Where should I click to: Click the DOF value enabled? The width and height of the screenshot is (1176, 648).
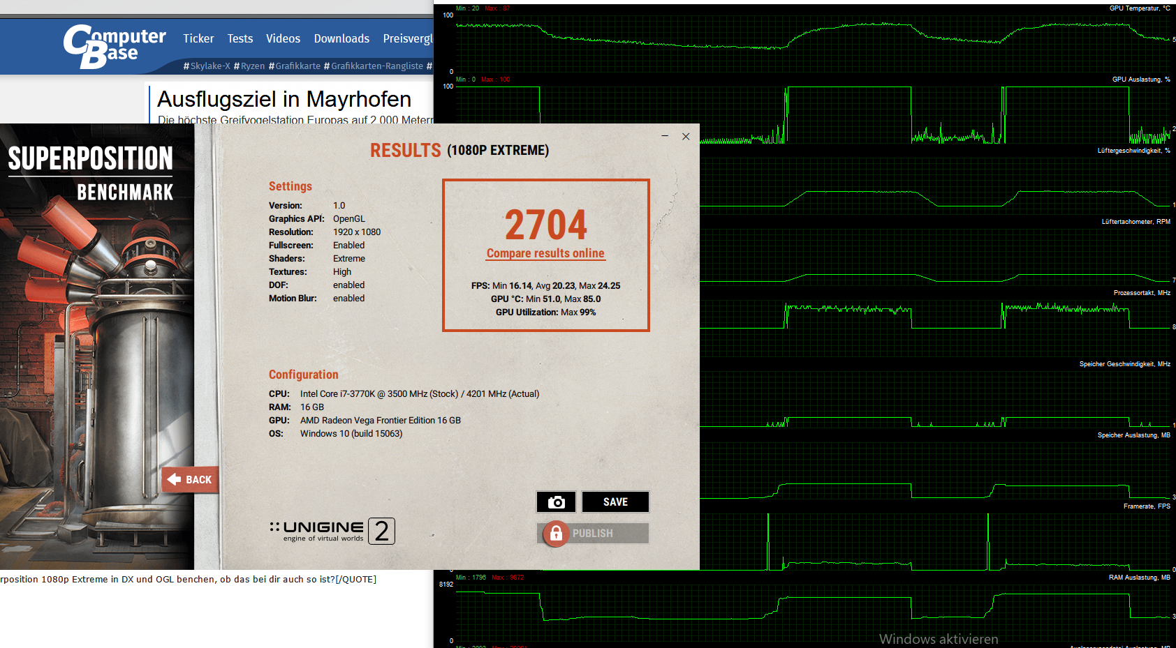point(349,285)
